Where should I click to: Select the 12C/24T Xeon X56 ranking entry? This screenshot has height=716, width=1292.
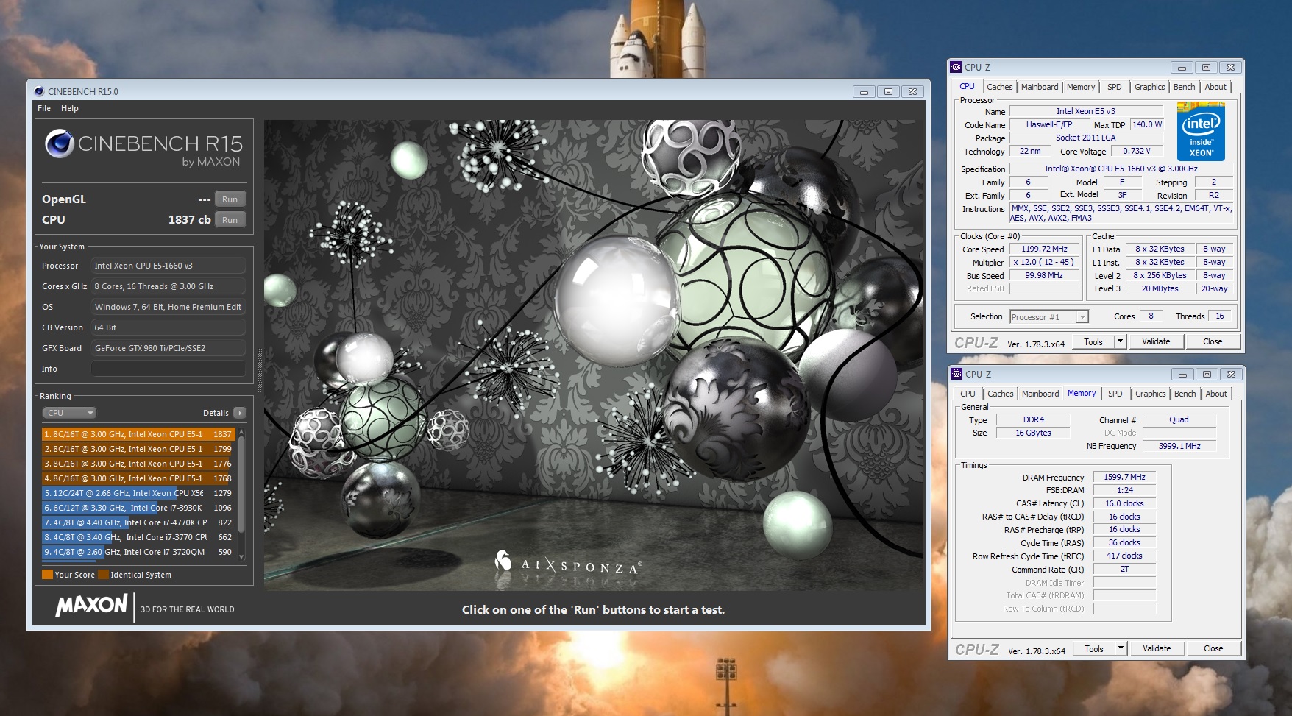(138, 493)
